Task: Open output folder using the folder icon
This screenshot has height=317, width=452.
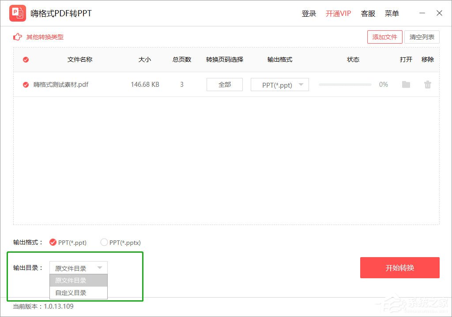Action: (406, 85)
